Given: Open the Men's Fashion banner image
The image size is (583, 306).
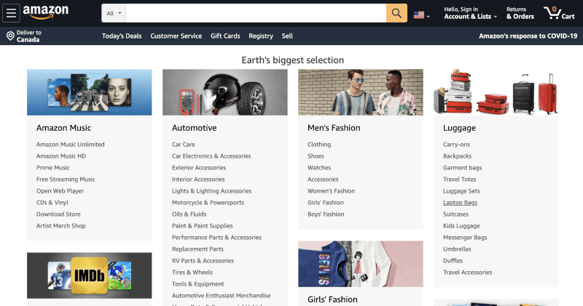Looking at the screenshot, I should (361, 92).
